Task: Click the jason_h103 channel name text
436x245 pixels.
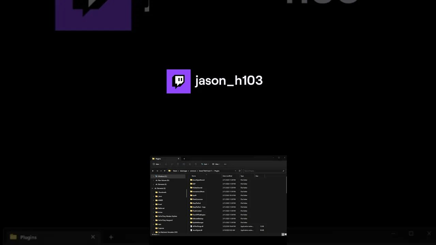Action: click(x=229, y=81)
